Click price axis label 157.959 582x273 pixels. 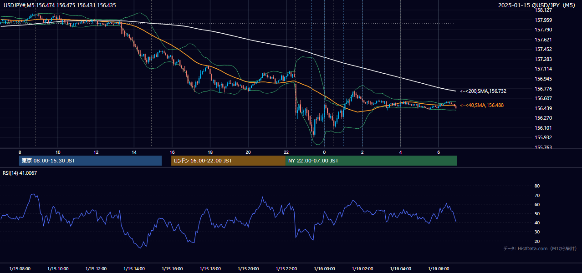[543, 20]
